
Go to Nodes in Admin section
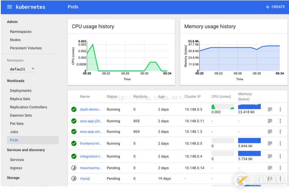(x=15, y=40)
